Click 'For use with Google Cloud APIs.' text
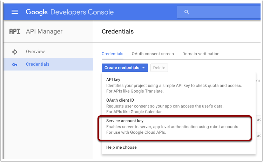The height and width of the screenshot is (162, 263). pyautogui.click(x=136, y=132)
